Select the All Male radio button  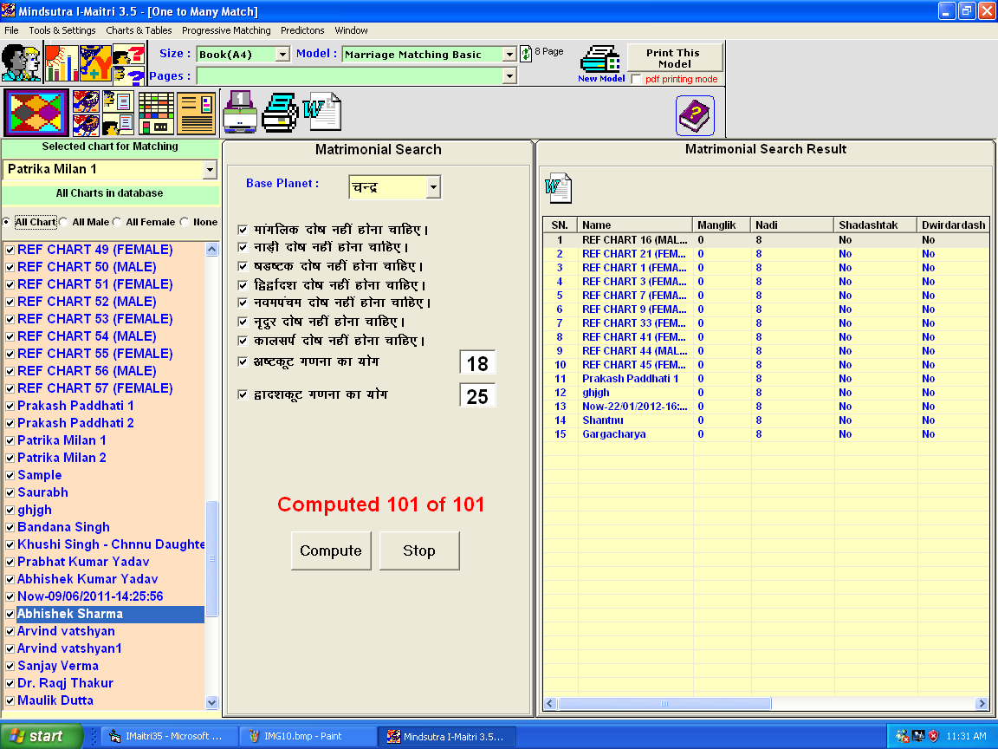(63, 222)
